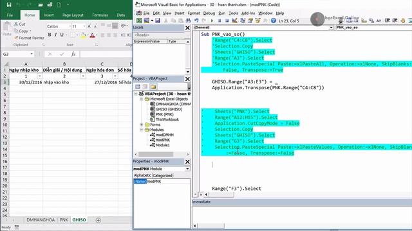Click the Excel formula bar input field
Viewport: 412px width, 231px height.
[106, 54]
